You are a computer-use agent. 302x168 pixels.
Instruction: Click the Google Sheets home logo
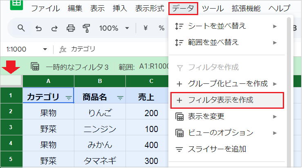(x=17, y=4)
